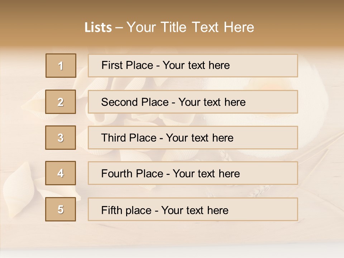
Task: Click the First Place text box
Action: (193, 66)
